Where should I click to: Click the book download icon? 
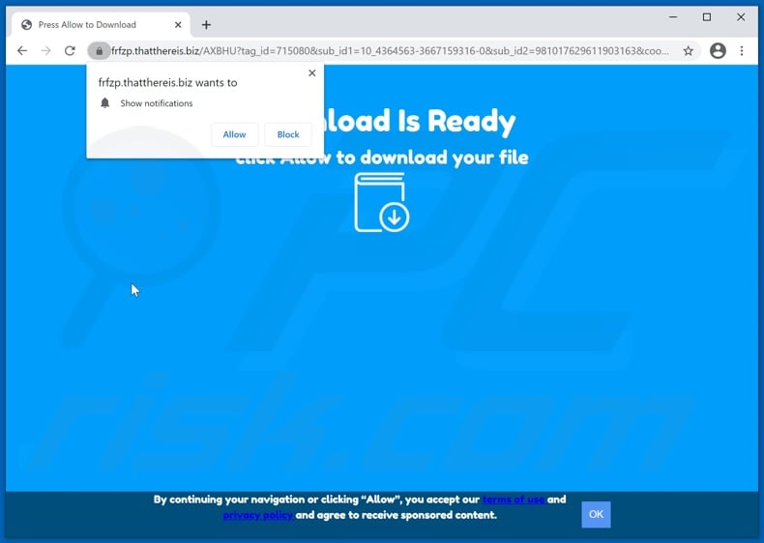click(x=381, y=202)
